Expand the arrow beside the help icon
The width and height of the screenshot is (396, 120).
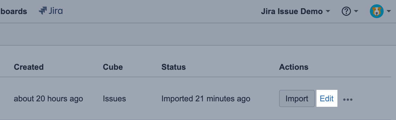click(356, 11)
